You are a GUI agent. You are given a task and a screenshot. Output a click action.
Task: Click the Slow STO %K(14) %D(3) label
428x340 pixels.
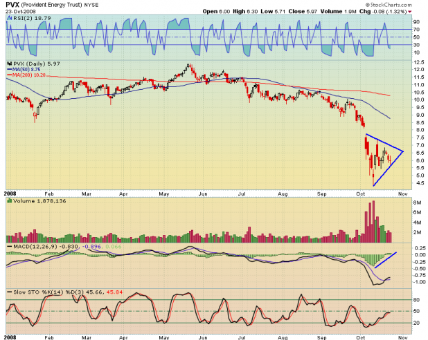click(49, 292)
